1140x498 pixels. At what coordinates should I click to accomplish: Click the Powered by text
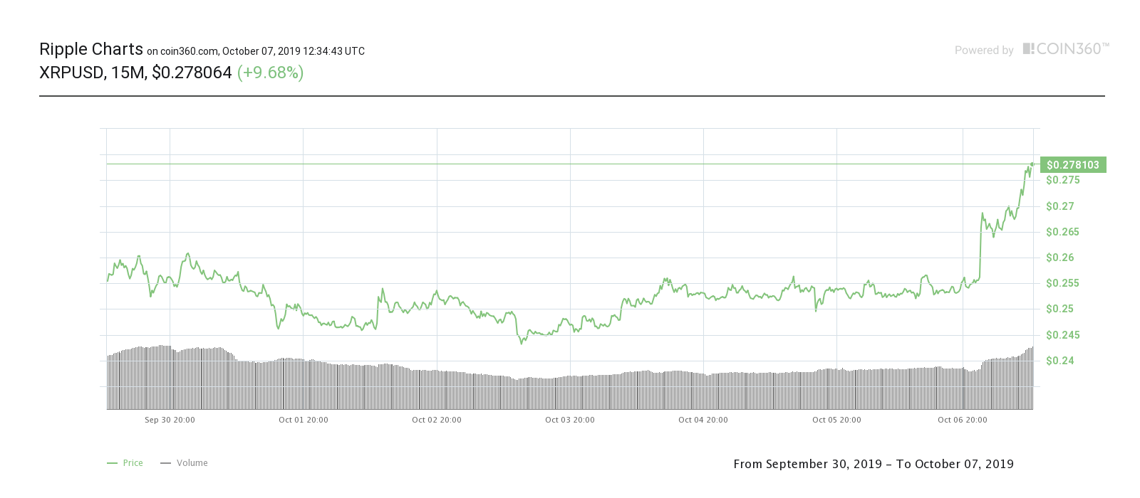coord(984,51)
